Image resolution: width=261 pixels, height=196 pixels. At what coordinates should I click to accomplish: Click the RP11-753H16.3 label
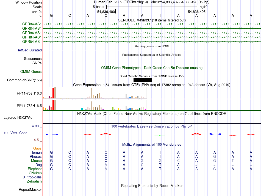(x=29, y=93)
